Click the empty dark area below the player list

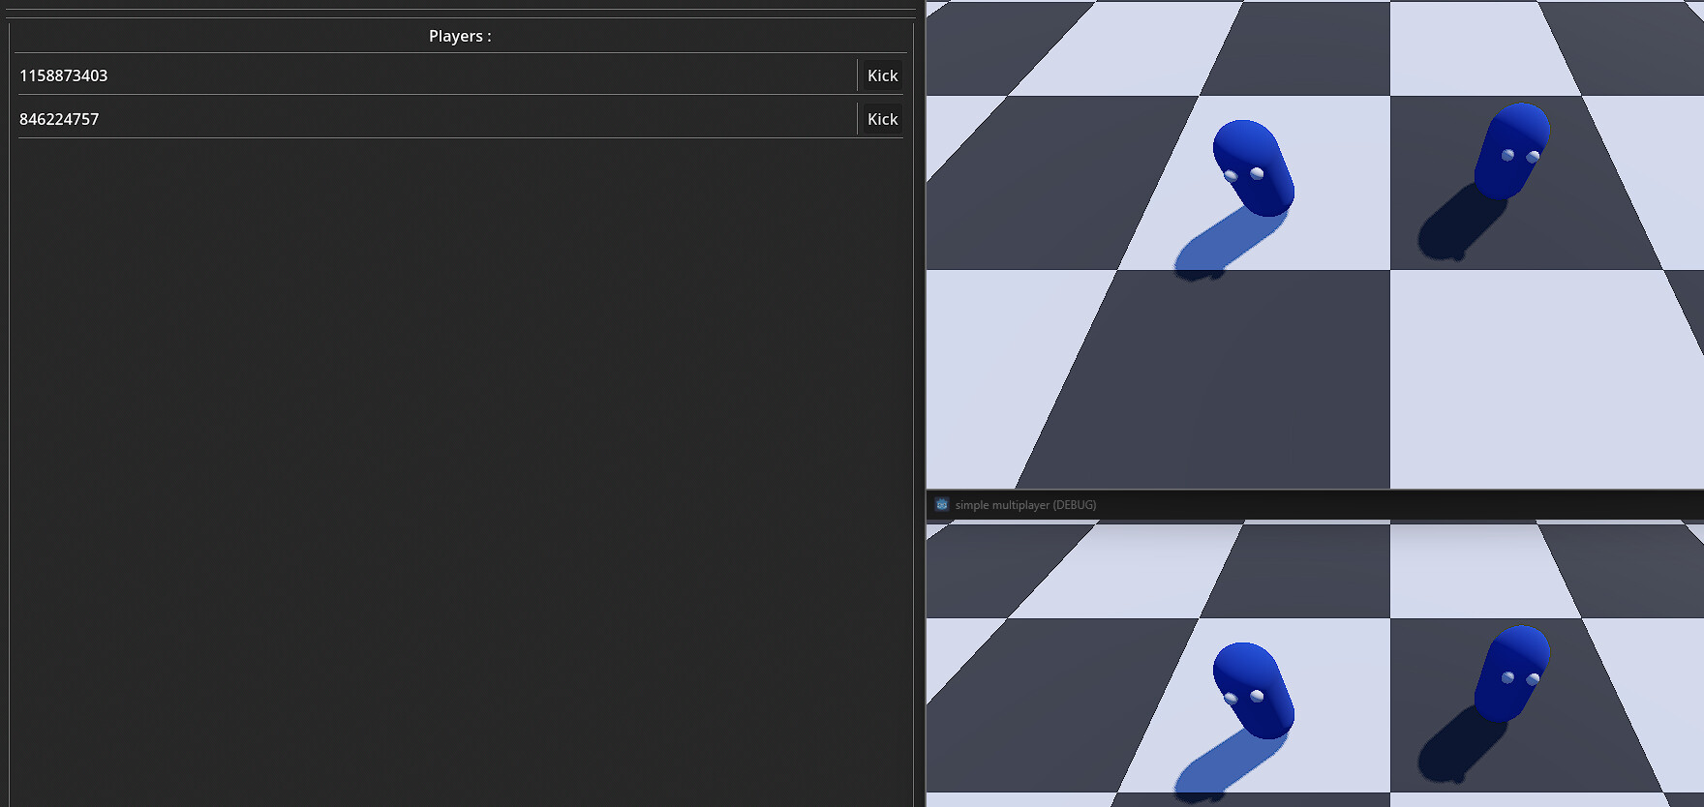(460, 472)
